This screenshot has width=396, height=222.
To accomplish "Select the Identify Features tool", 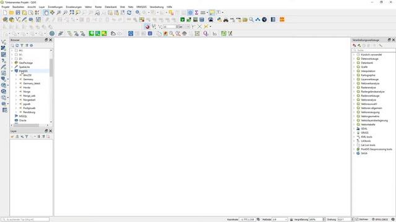I will click(x=137, y=12).
